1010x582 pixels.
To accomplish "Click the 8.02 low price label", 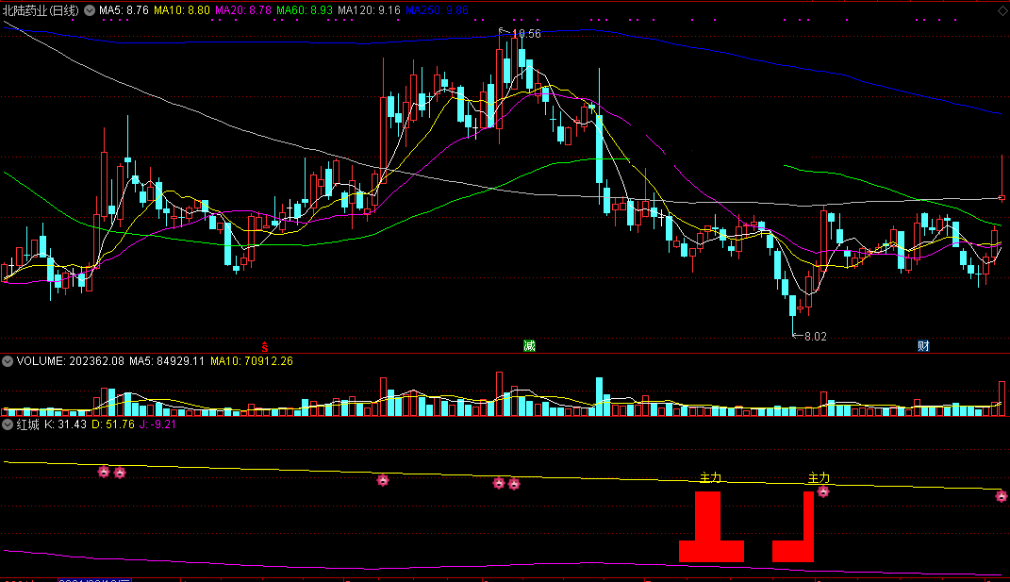I will (x=816, y=337).
